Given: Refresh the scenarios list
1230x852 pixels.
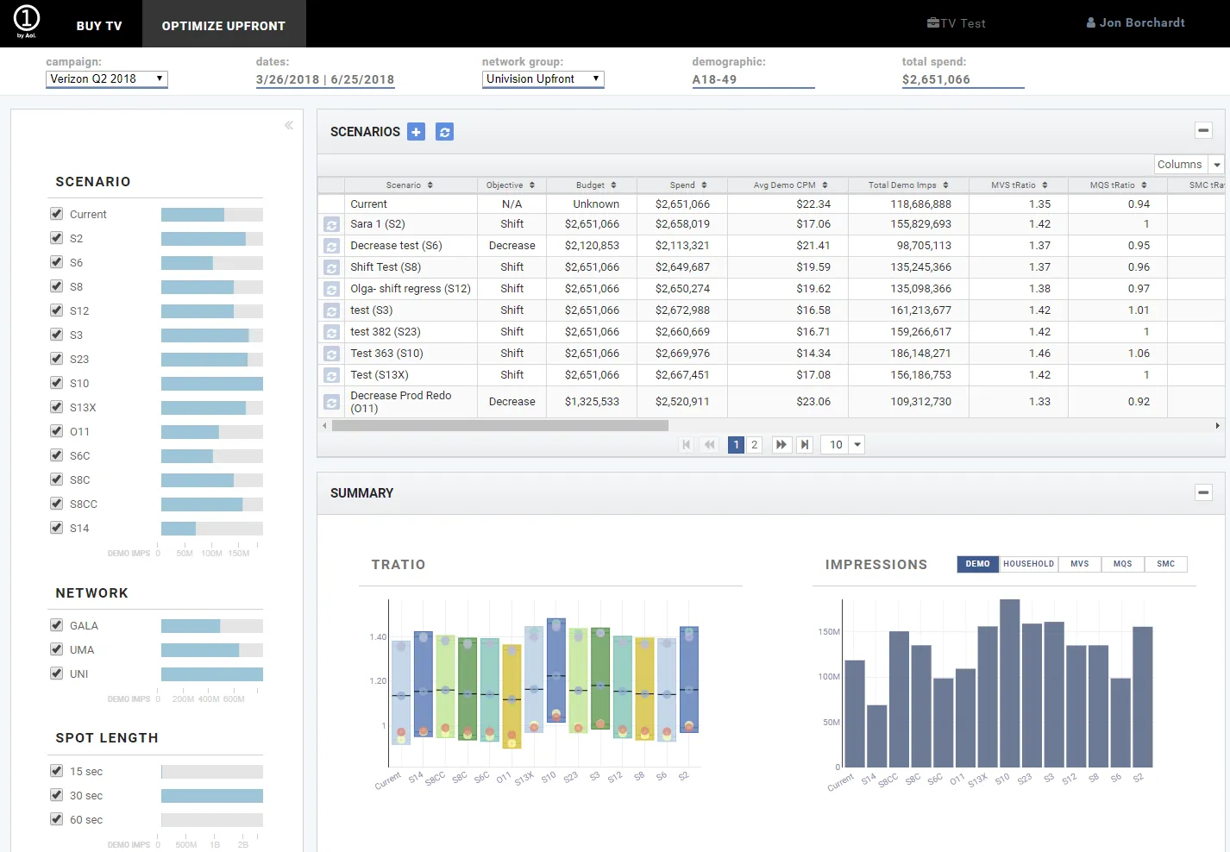Looking at the screenshot, I should tap(444, 132).
